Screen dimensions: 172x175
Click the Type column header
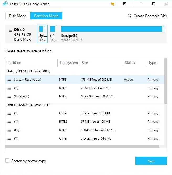[152, 63]
